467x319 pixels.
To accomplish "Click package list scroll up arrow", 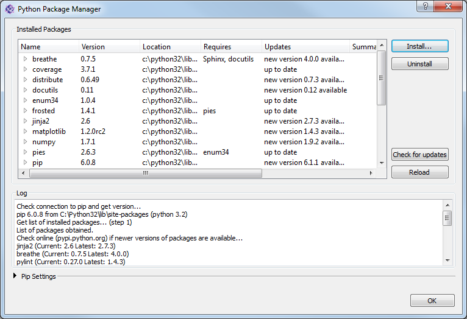I will point(382,45).
